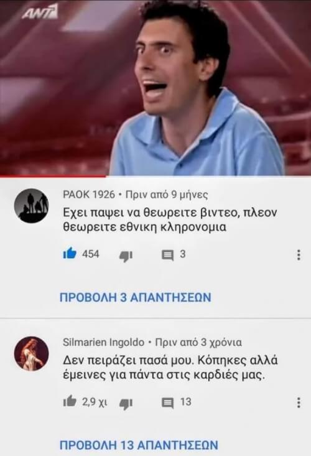Like the PAOK 1926 comment

pos(70,254)
